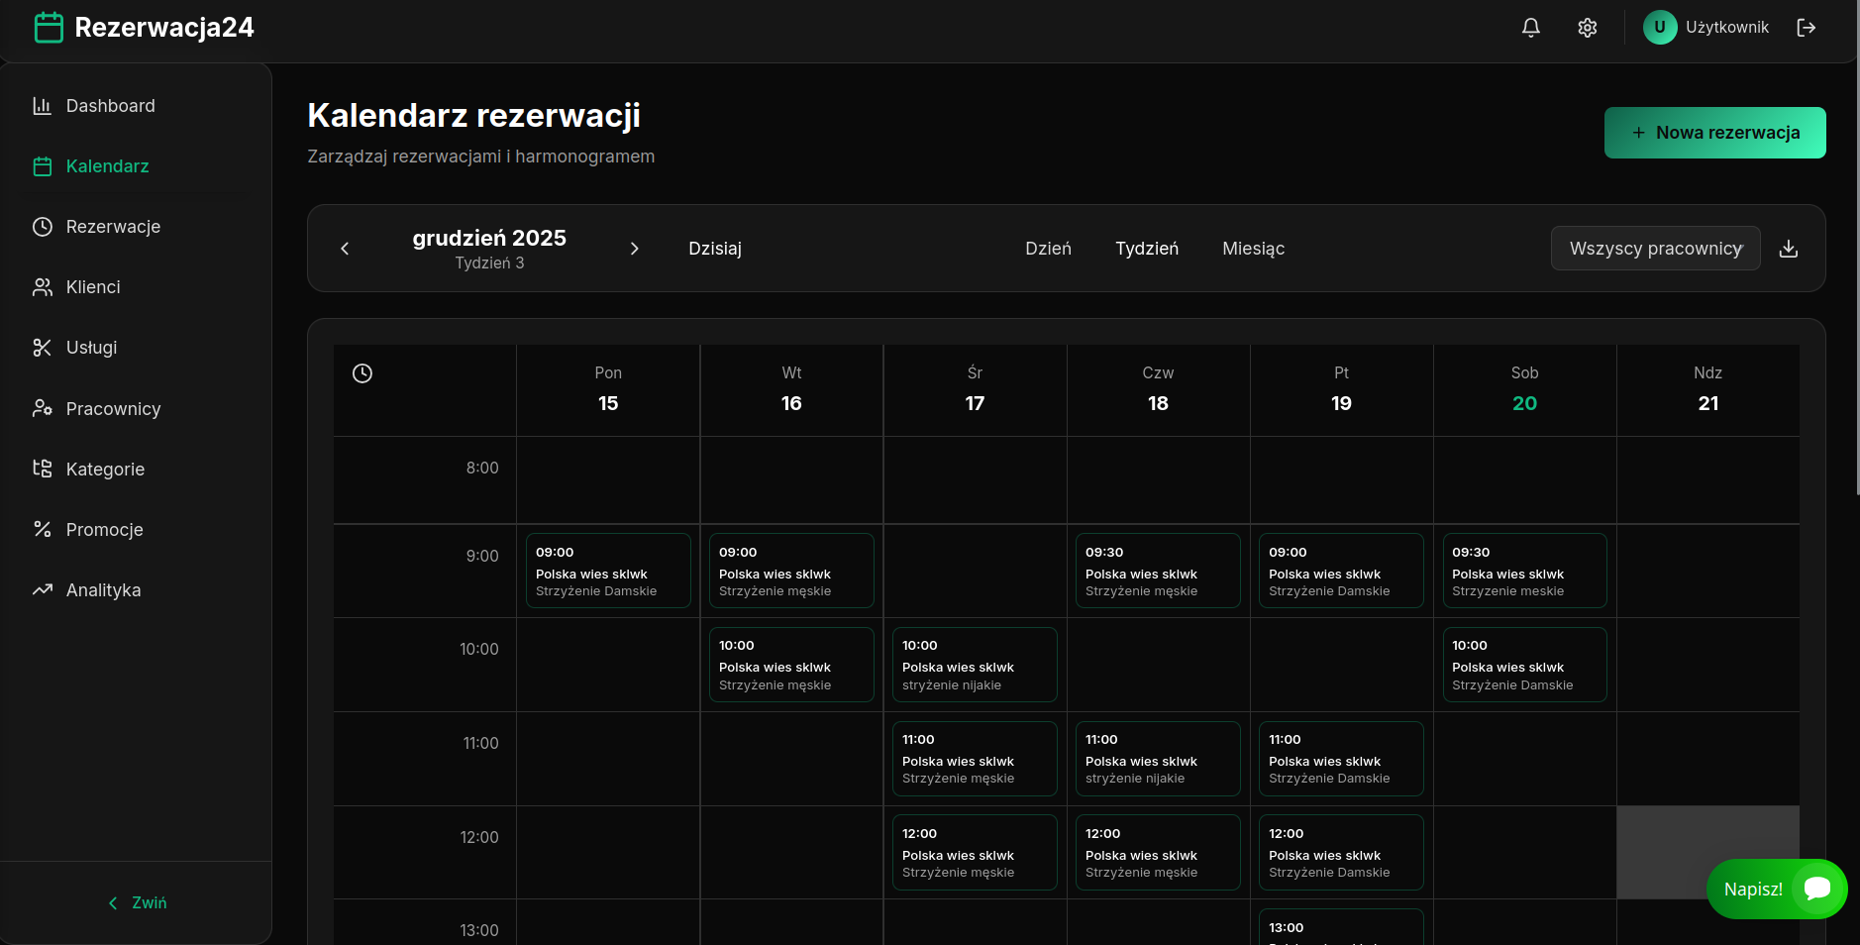
Task: Select the Kategorie icon
Action: pos(44,469)
